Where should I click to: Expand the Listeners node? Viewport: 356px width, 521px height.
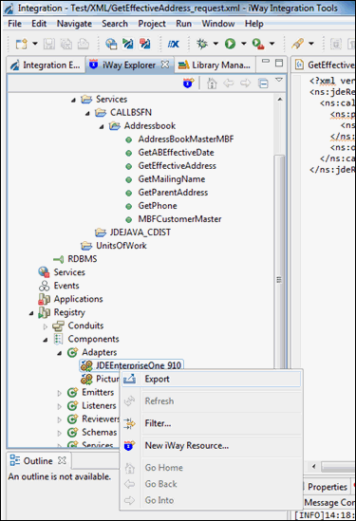[x=60, y=406]
